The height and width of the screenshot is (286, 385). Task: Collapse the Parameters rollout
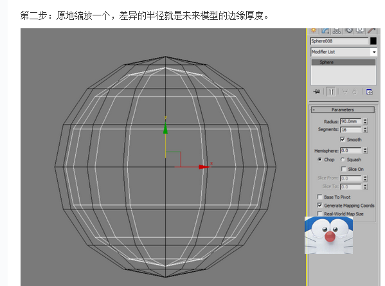pyautogui.click(x=343, y=110)
